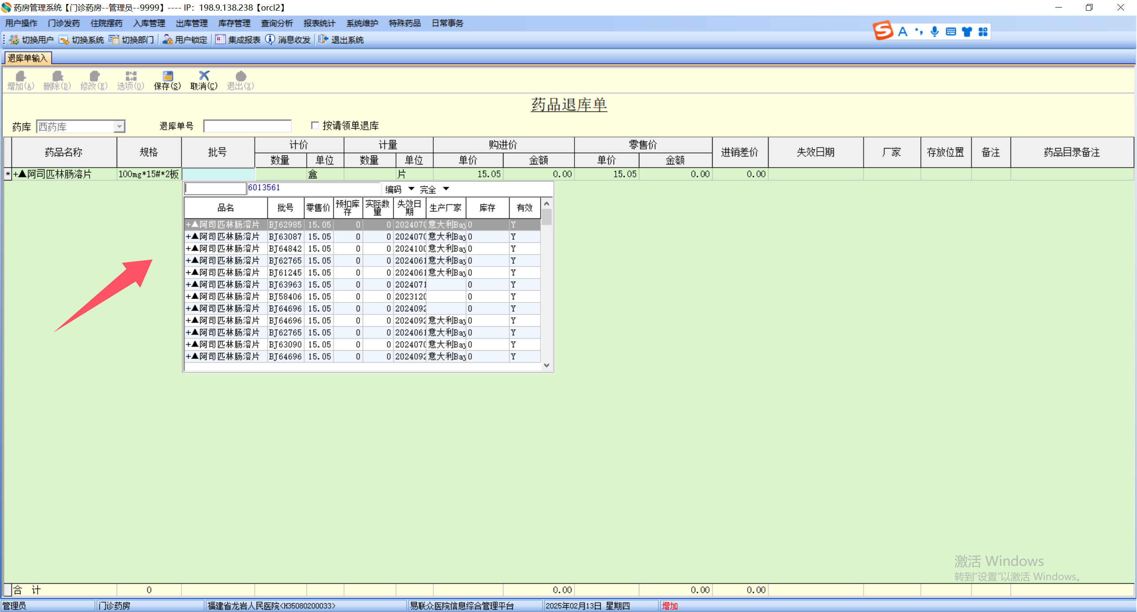Enable 按请领单退库 checkbox
The image size is (1137, 612).
(x=315, y=126)
